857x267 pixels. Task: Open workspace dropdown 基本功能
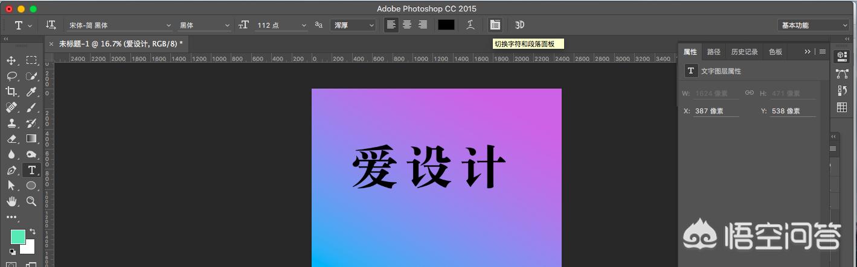pyautogui.click(x=813, y=25)
